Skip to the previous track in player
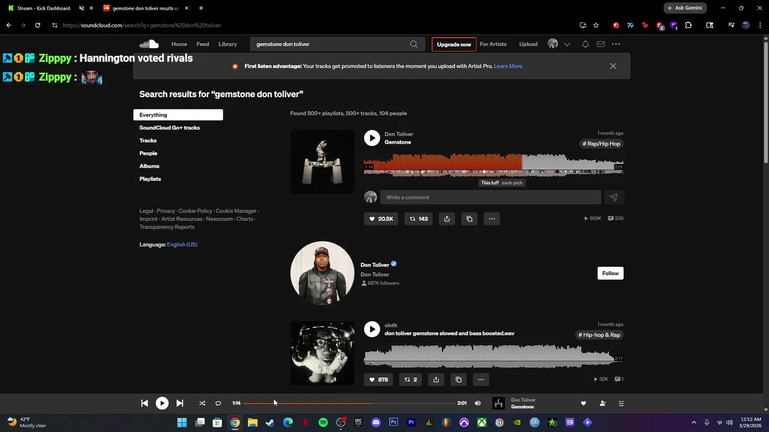This screenshot has height=432, width=769. (144, 403)
